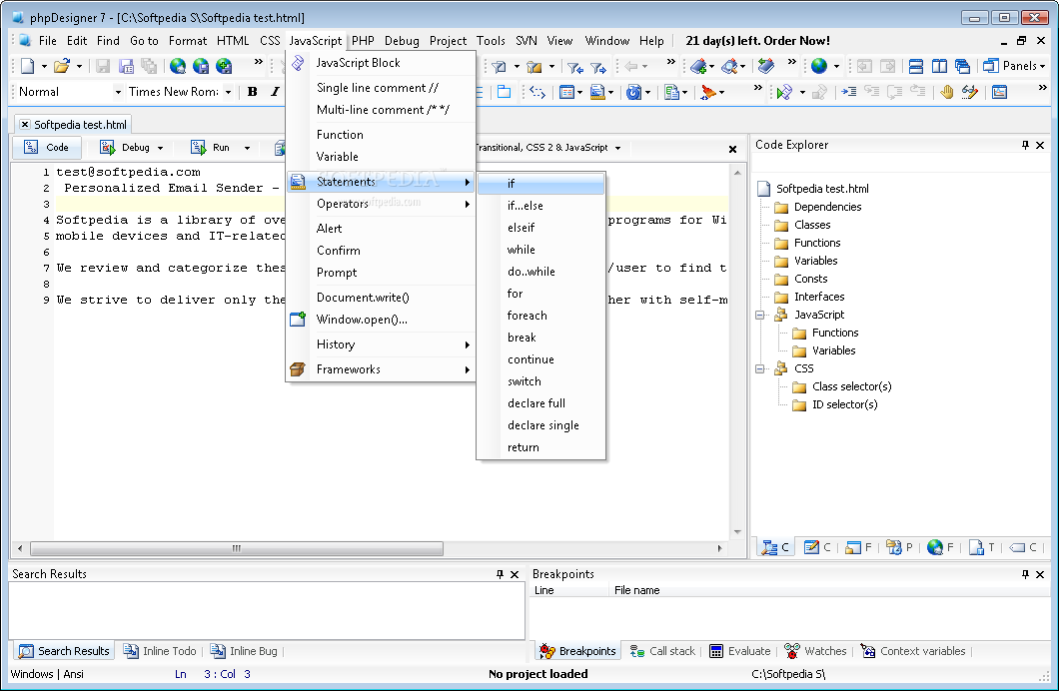Click the hand icon in the toolbar
Screen dimensions: 1059x691
pyautogui.click(x=946, y=92)
